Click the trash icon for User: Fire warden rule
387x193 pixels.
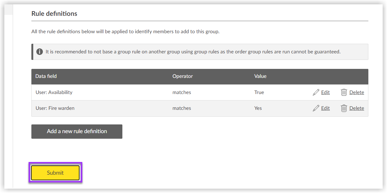pyautogui.click(x=344, y=108)
